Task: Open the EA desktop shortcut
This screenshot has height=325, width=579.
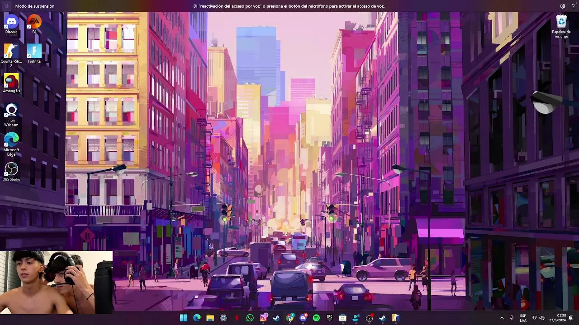Action: click(x=34, y=24)
